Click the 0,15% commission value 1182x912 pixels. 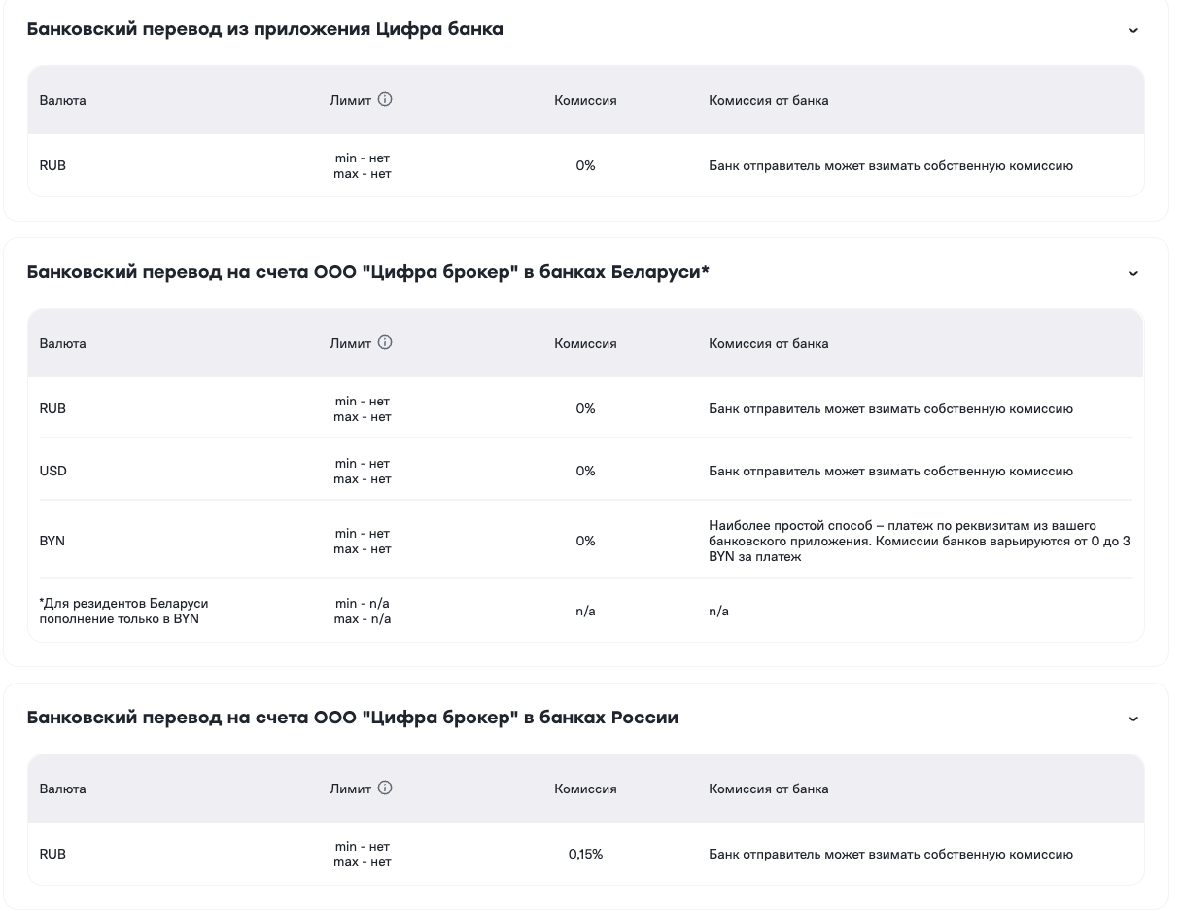coord(585,855)
